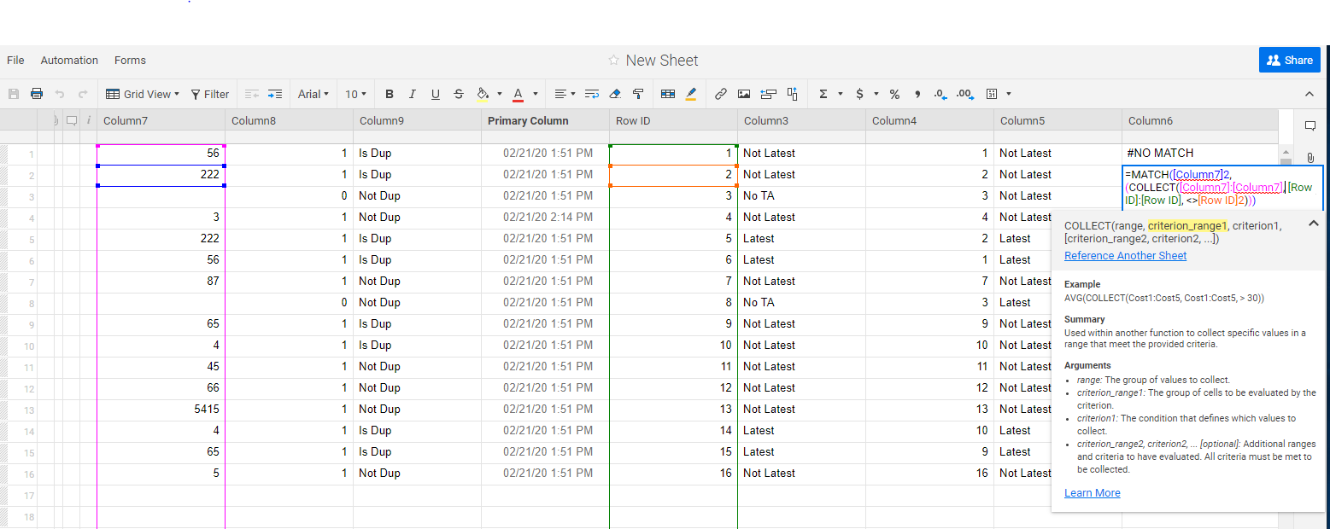
Task: Open the font size dropdown
Action: pyautogui.click(x=356, y=94)
